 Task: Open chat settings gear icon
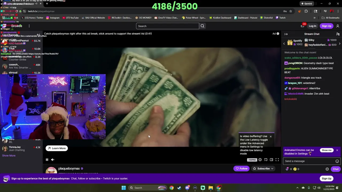[327, 169]
